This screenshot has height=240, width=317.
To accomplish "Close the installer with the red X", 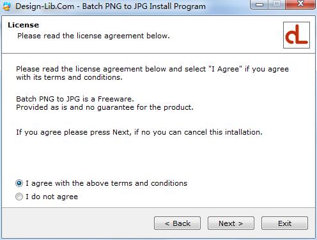I will (x=300, y=4).
